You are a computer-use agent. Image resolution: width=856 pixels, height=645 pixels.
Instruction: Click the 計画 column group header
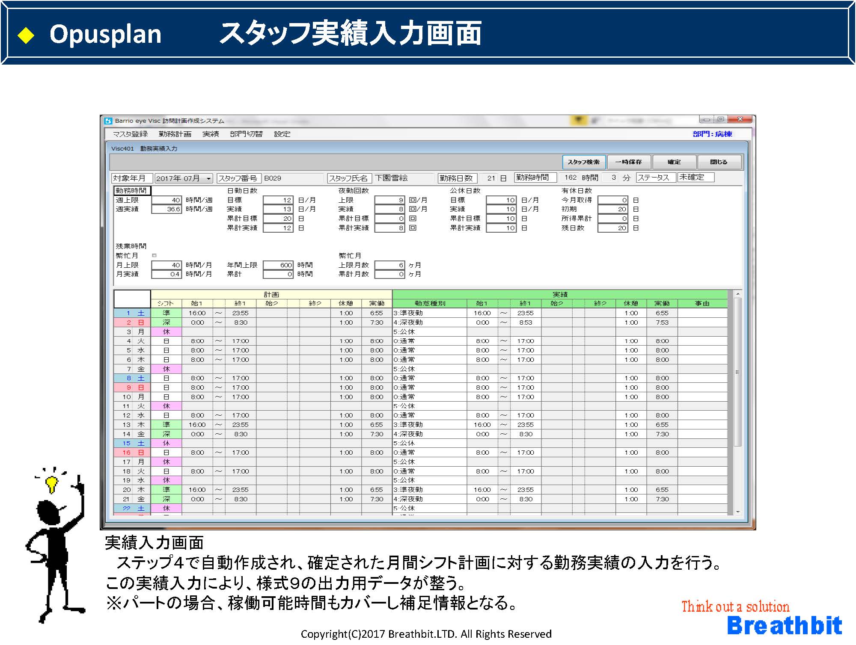271,294
